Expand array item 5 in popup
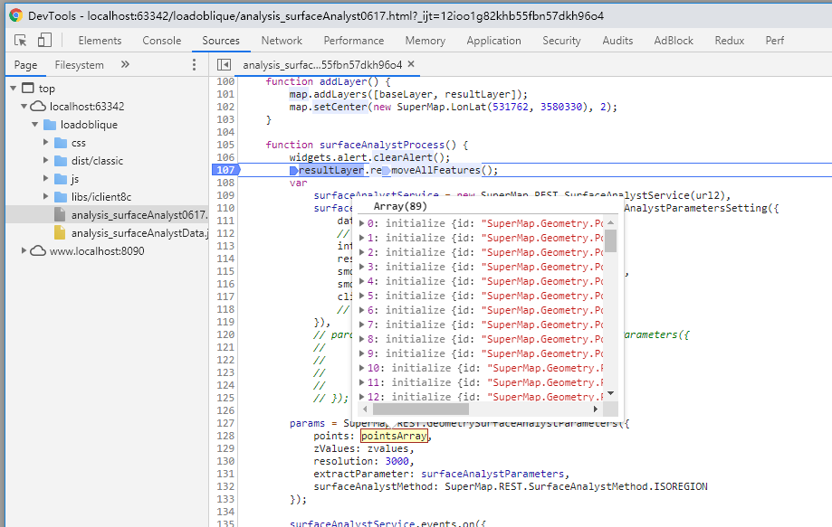Screen dimensions: 832x527 coord(362,295)
